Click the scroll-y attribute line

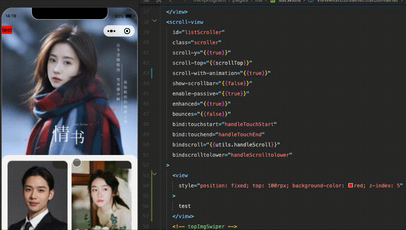[x=201, y=52]
